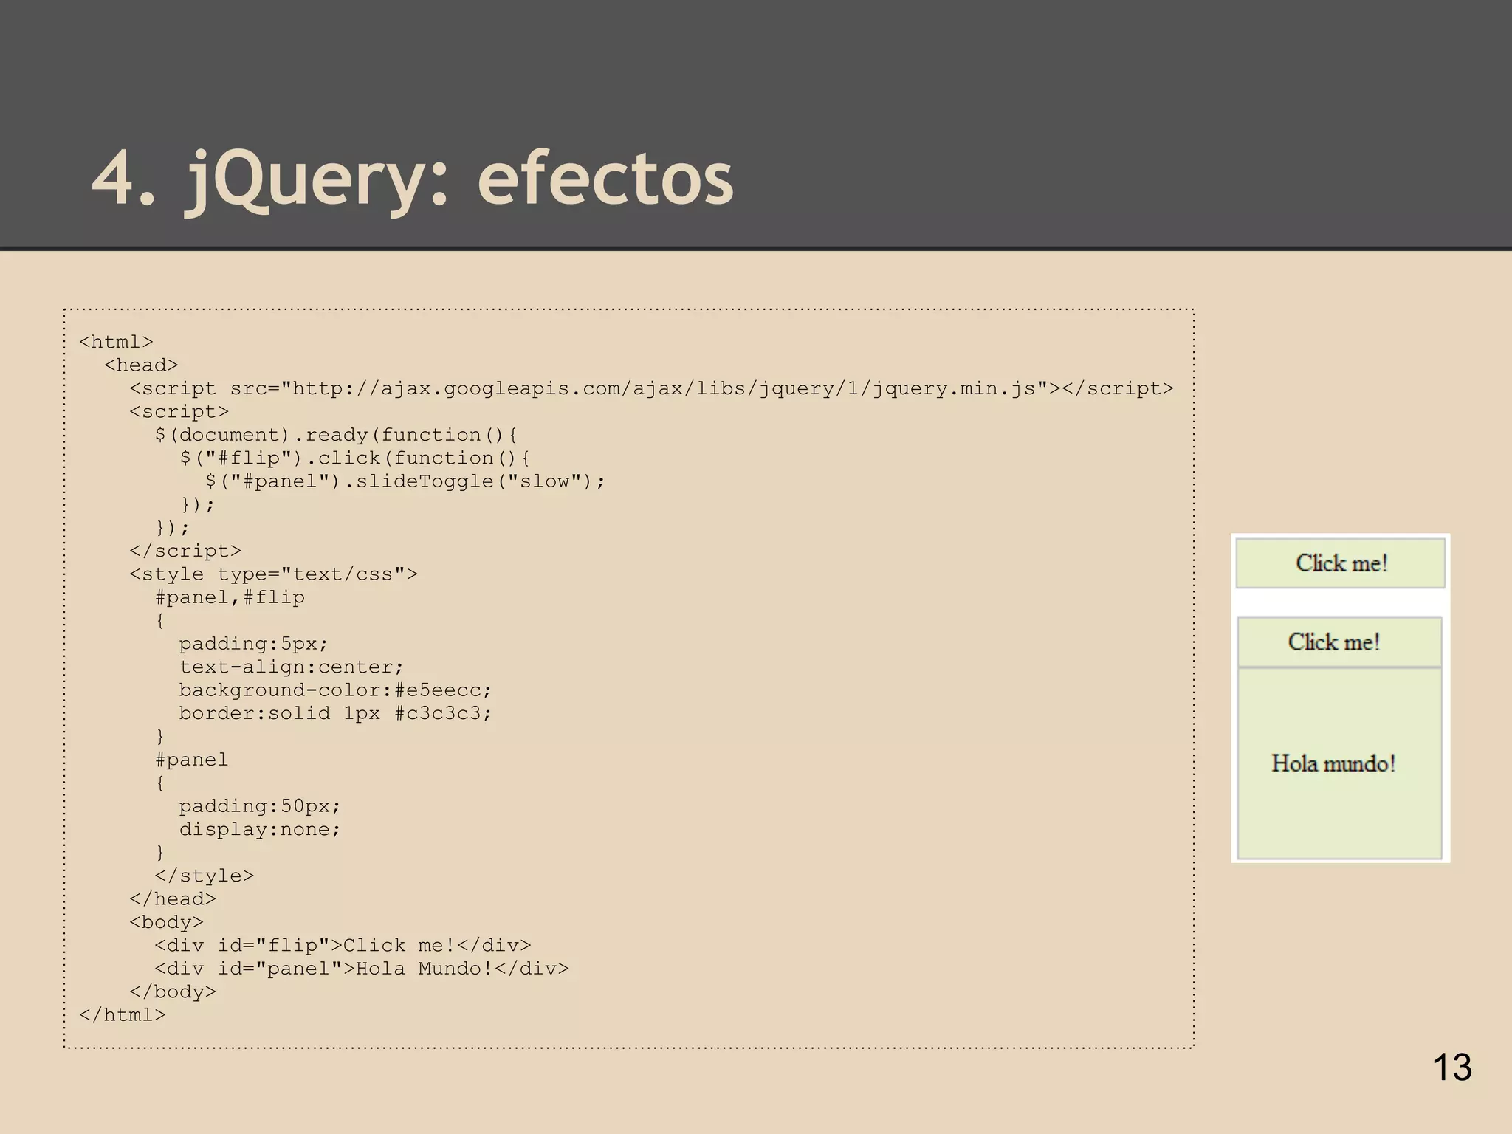Click the closing "</html>" tag line
Screen dimensions: 1512x1134
click(x=123, y=1014)
